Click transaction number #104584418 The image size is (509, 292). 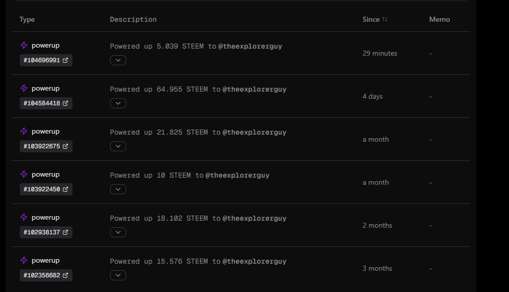(x=42, y=103)
